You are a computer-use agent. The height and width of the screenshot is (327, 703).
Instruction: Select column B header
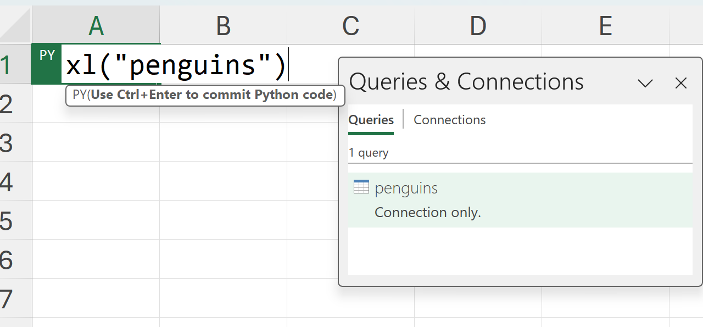223,26
